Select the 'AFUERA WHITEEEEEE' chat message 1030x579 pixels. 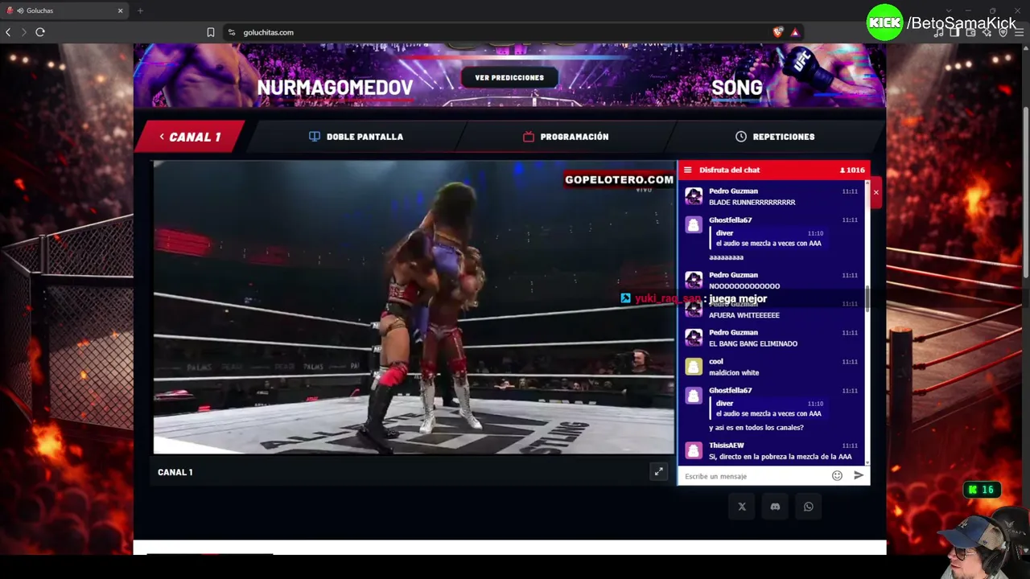[744, 315]
